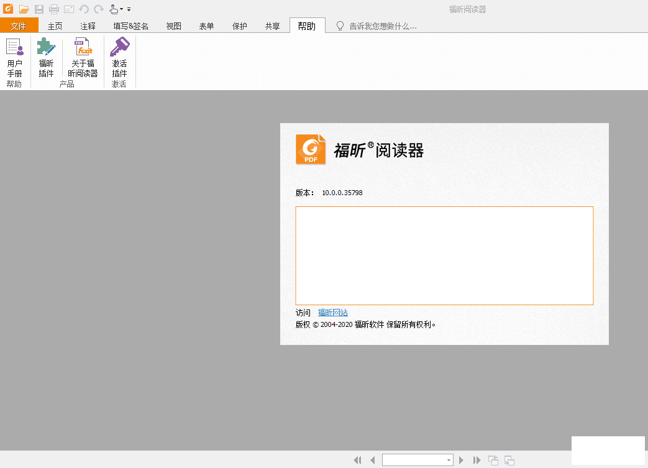Go to first page

pyautogui.click(x=358, y=460)
